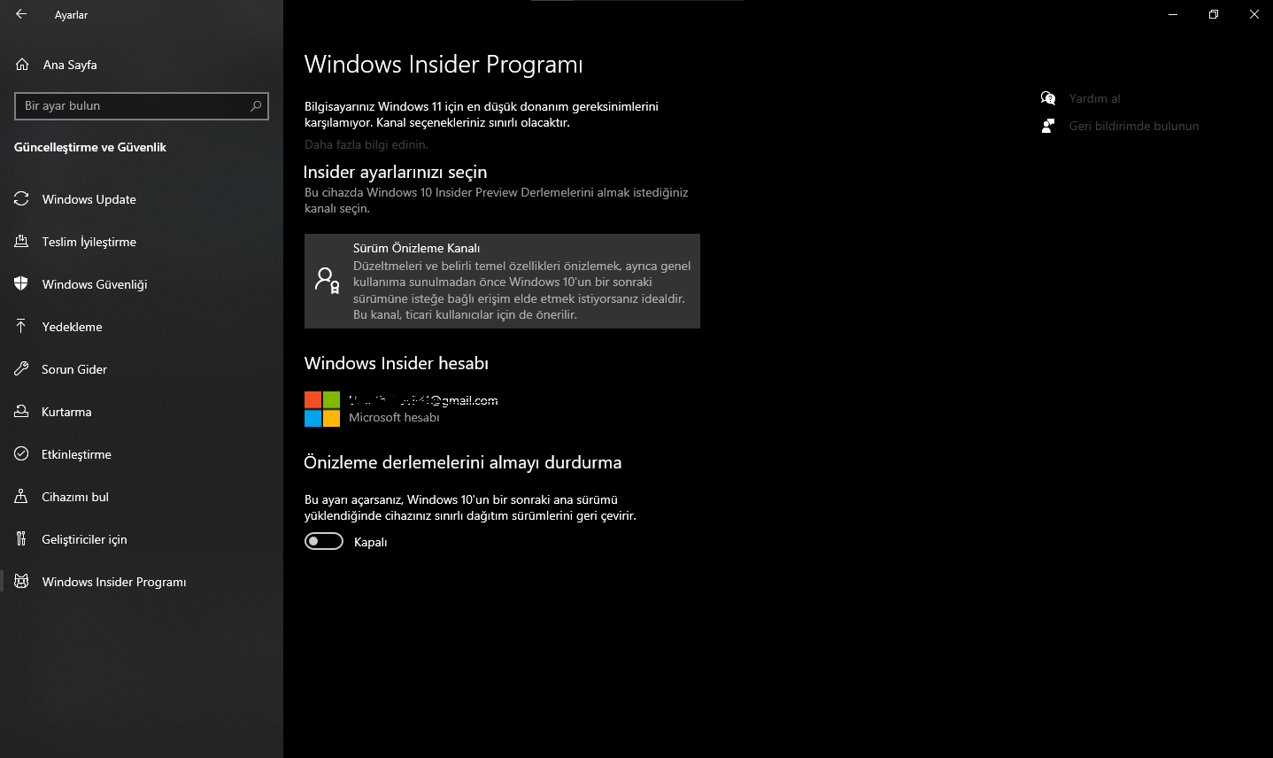Screen dimensions: 1273x758
Task: Go to Ana Sayfa settings home
Action: pos(142,65)
